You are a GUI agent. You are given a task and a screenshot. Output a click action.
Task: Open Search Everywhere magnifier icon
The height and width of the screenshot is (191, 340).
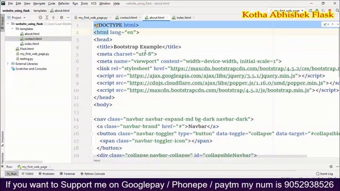pos(337,11)
